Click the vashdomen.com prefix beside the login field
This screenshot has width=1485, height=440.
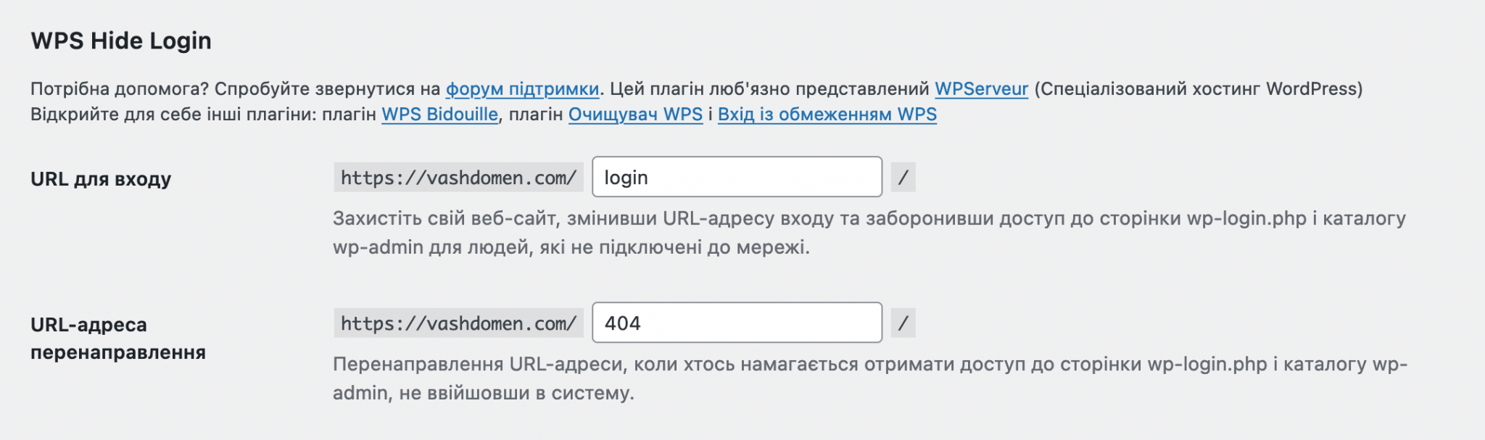457,178
